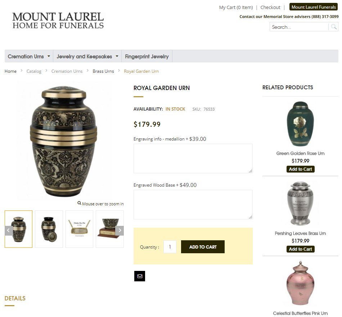Click the search magnifier icon

[x=333, y=27]
